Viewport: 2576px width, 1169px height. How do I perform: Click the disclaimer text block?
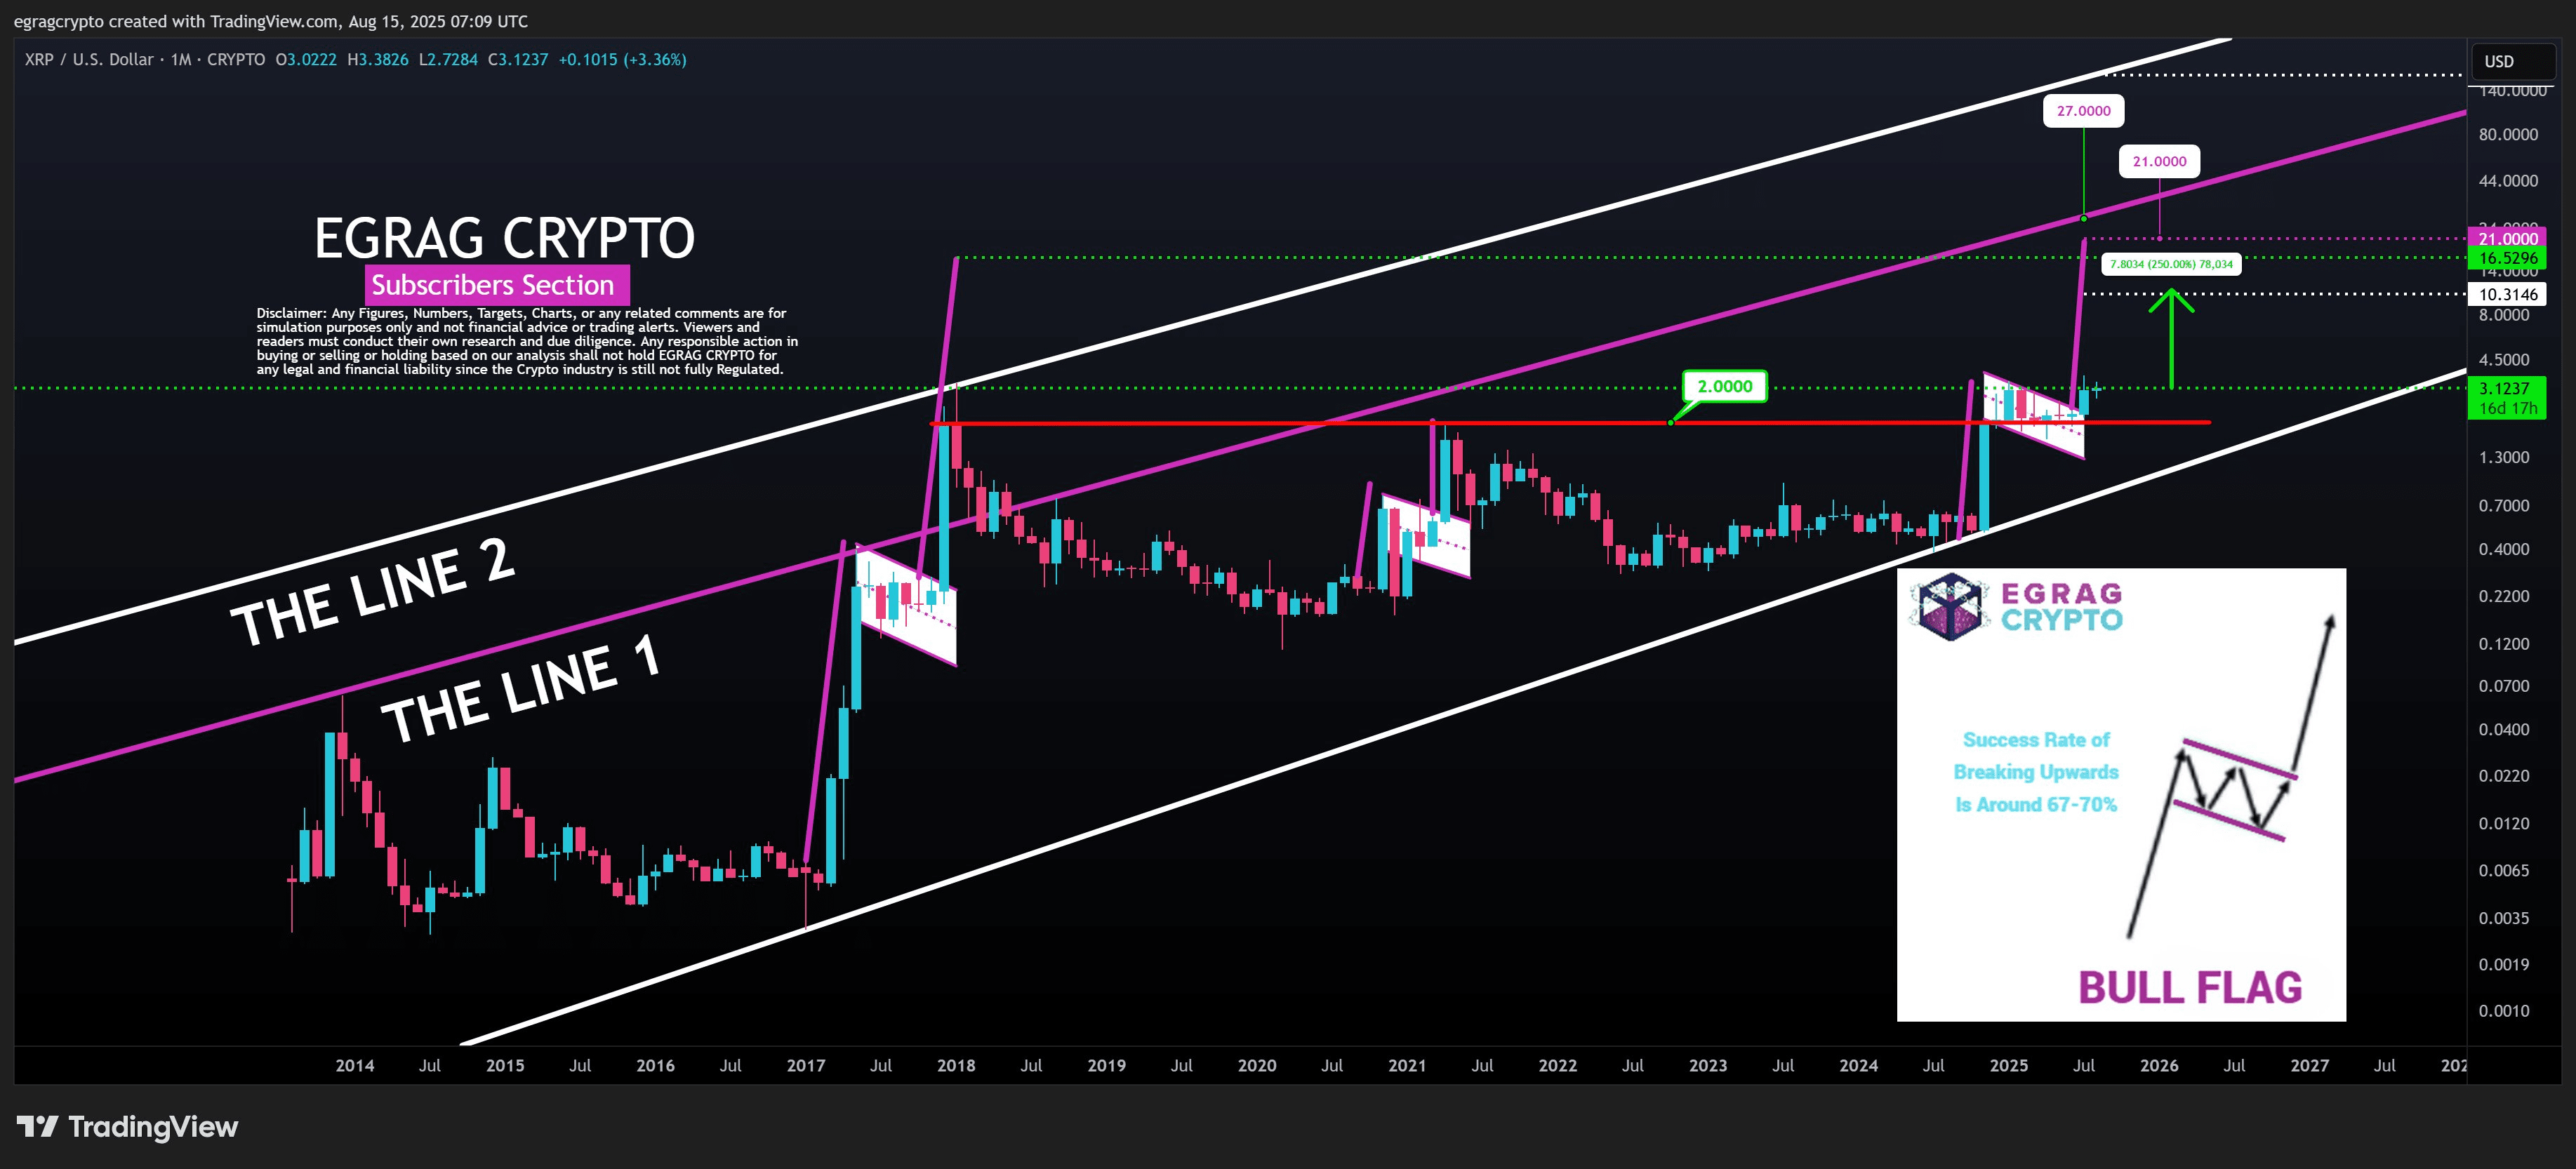point(527,341)
